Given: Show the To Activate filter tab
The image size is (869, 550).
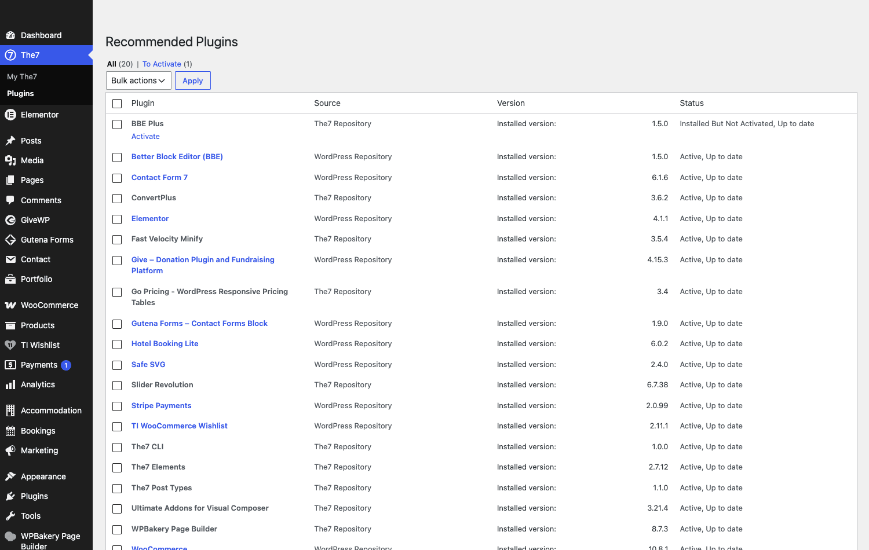Looking at the screenshot, I should pos(162,64).
